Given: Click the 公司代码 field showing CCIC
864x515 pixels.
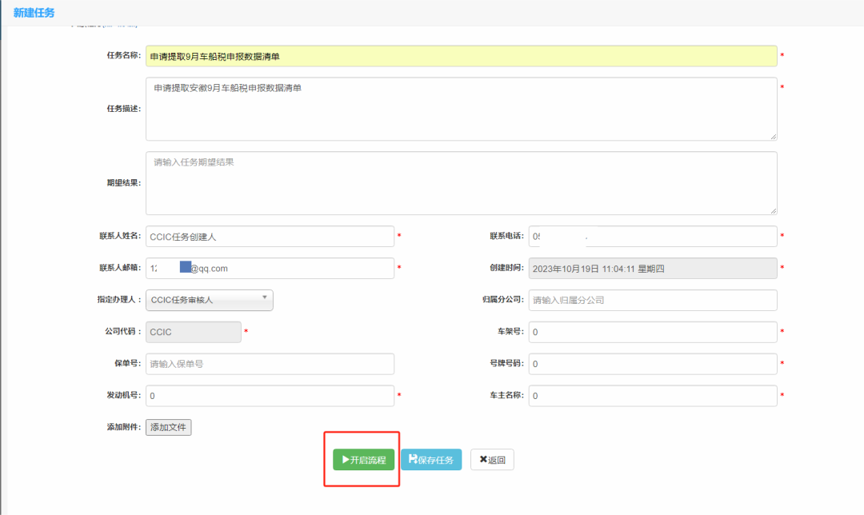Looking at the screenshot, I should tap(193, 332).
